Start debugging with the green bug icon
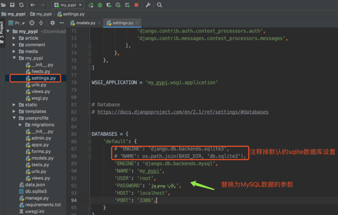 coord(100,5)
